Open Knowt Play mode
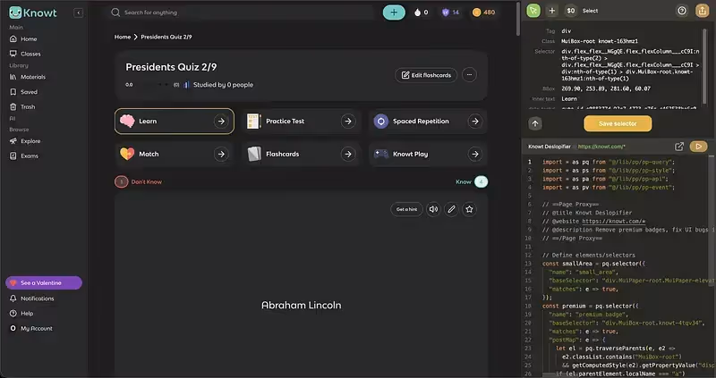The width and height of the screenshot is (716, 378). (429, 154)
